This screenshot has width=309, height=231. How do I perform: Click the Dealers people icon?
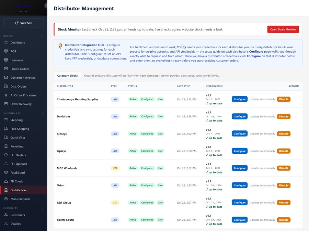pos(6,223)
